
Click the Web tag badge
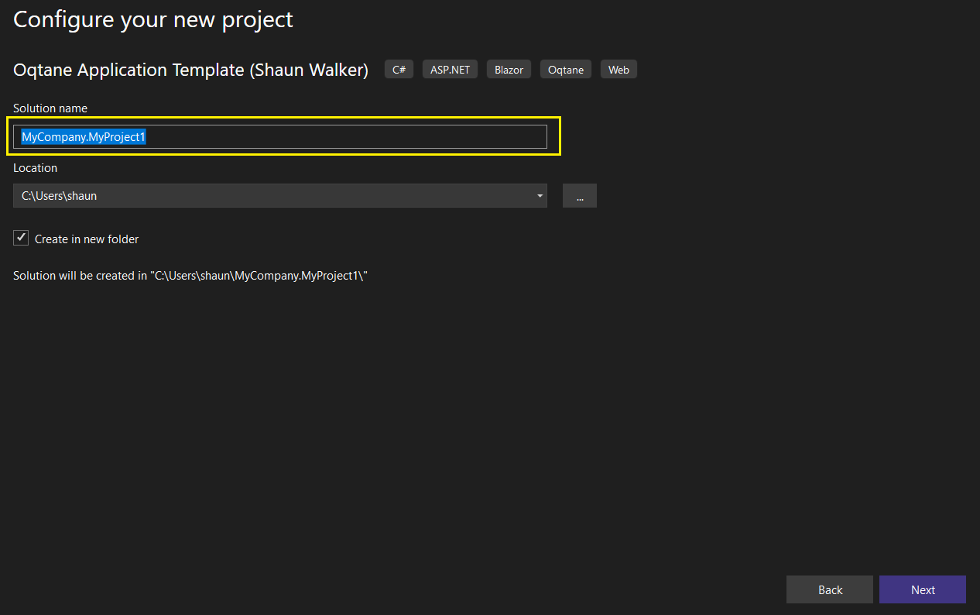[618, 70]
